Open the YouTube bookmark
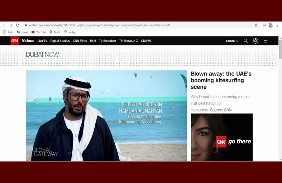The width and height of the screenshot is (282, 183). (38, 32)
